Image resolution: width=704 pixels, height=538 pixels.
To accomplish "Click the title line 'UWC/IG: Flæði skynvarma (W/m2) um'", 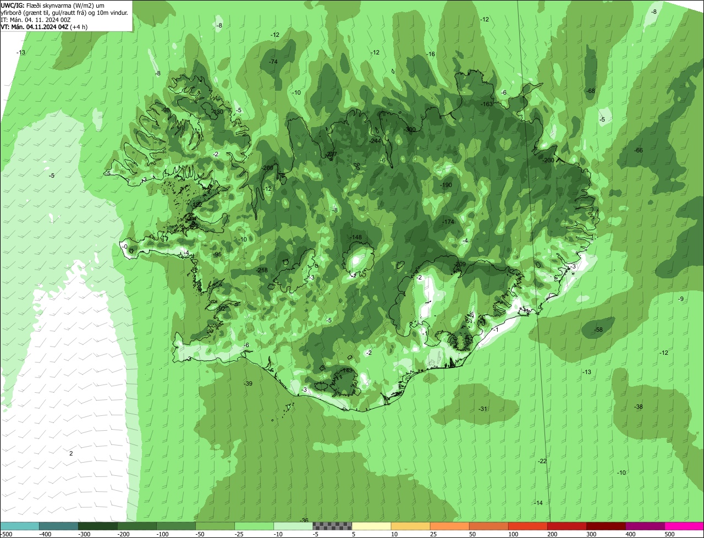I will (x=52, y=5).
